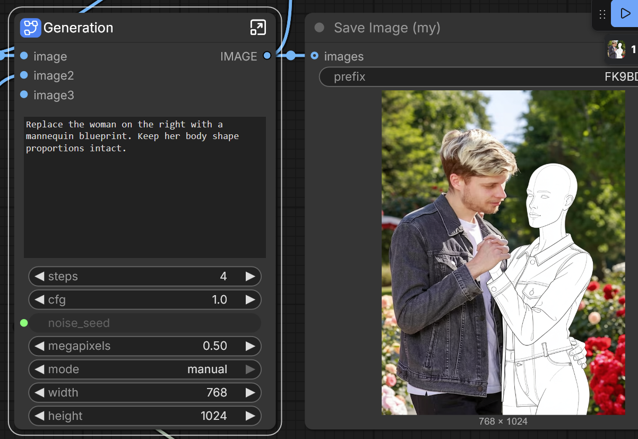Screen dimensions: 638x439
Task: Click the green noise_seed input socket
Action: point(24,323)
